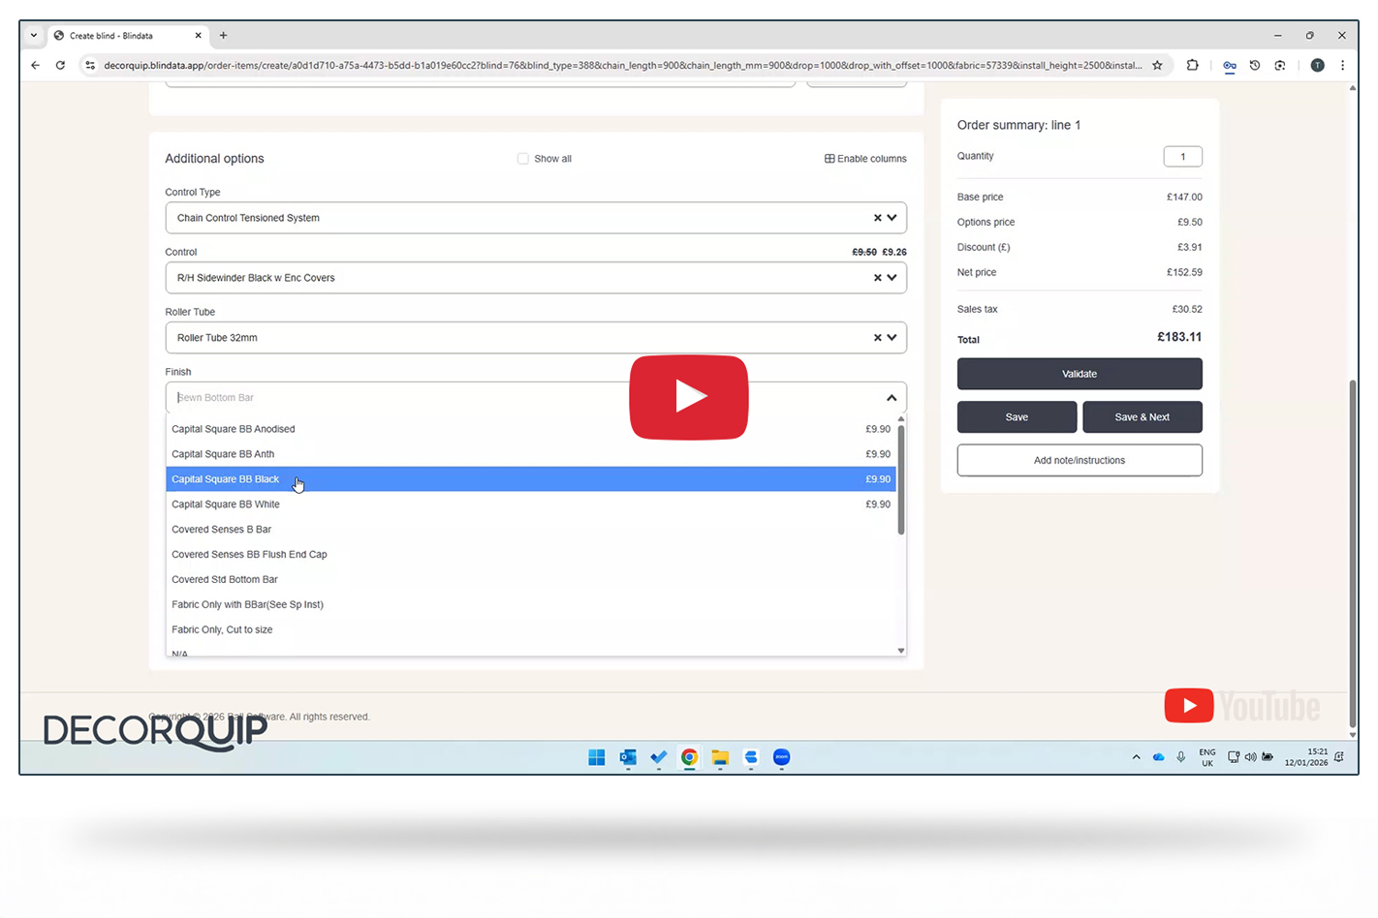Click the YouTube play button overlay
The height and width of the screenshot is (918, 1378).
pos(688,397)
